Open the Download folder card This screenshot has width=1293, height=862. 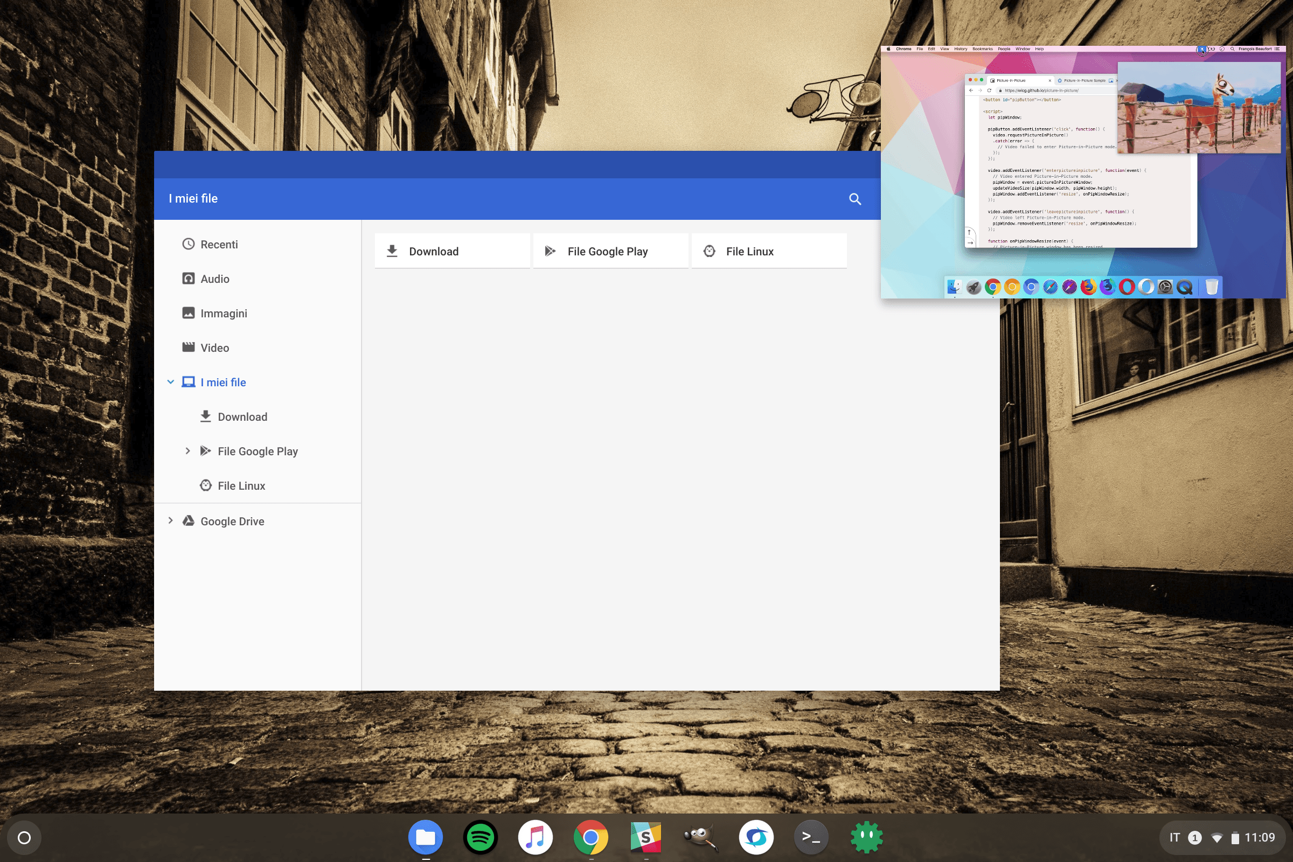(452, 251)
